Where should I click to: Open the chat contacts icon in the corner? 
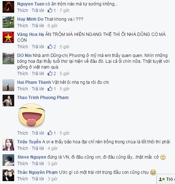pyautogui.click(x=162, y=179)
